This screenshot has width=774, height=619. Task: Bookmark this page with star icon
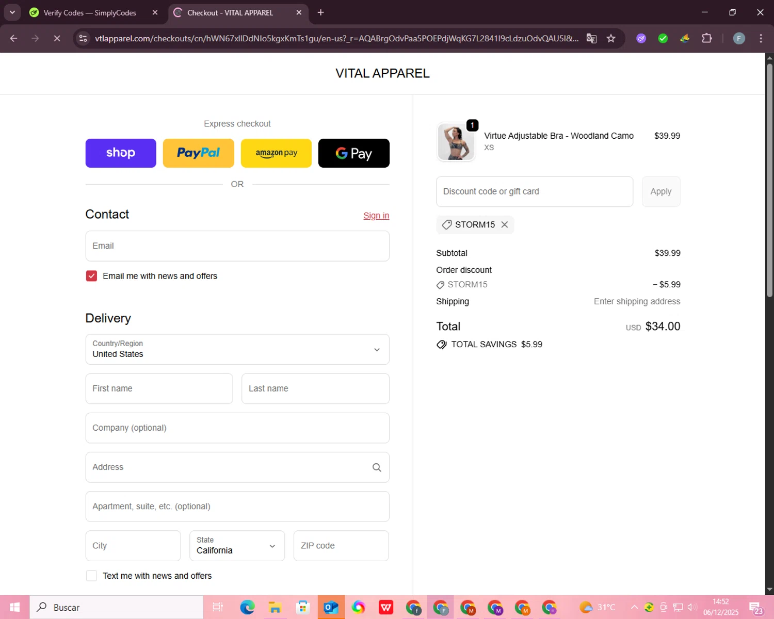(x=611, y=38)
